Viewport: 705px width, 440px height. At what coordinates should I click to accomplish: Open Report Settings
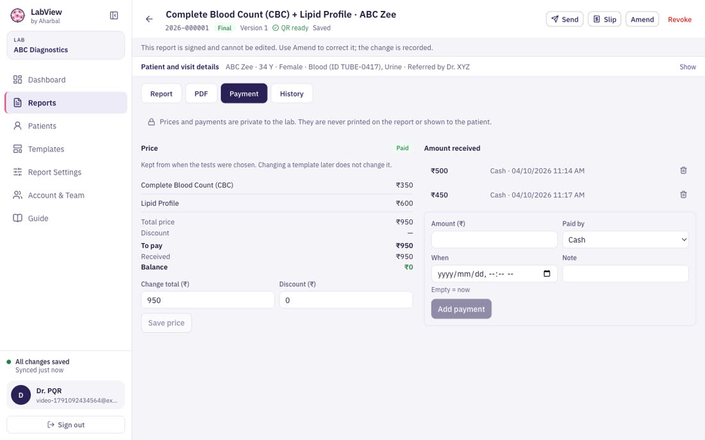[x=65, y=172]
